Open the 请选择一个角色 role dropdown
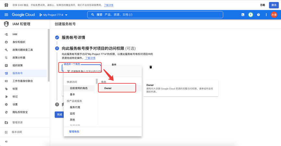Image resolution: width=281 pixels, height=146 pixels. click(81, 67)
